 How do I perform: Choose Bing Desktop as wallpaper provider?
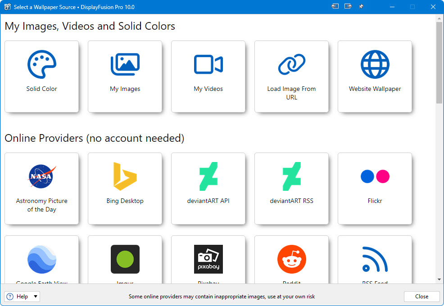coord(125,188)
